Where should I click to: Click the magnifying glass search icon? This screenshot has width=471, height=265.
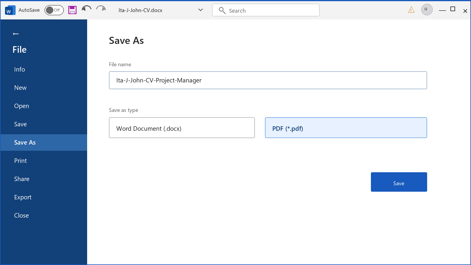coord(222,11)
